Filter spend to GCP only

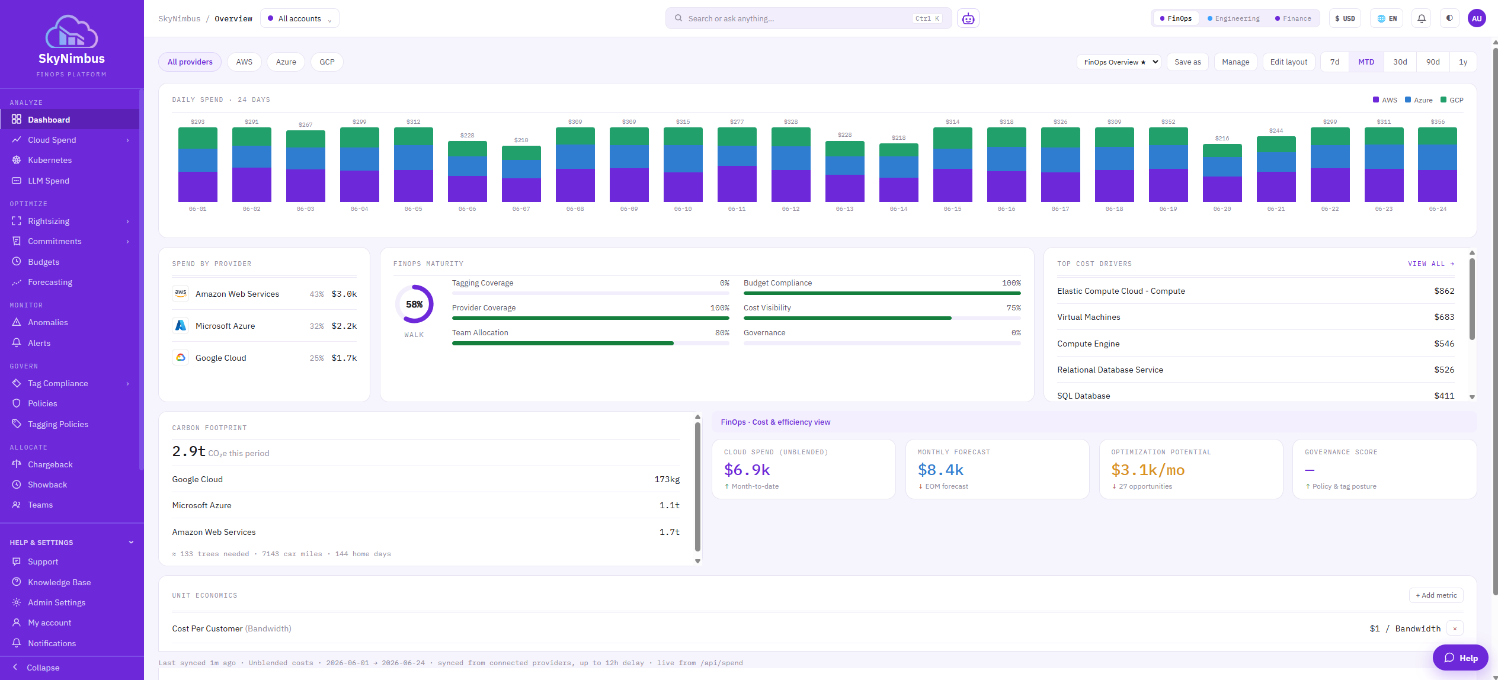tap(327, 62)
